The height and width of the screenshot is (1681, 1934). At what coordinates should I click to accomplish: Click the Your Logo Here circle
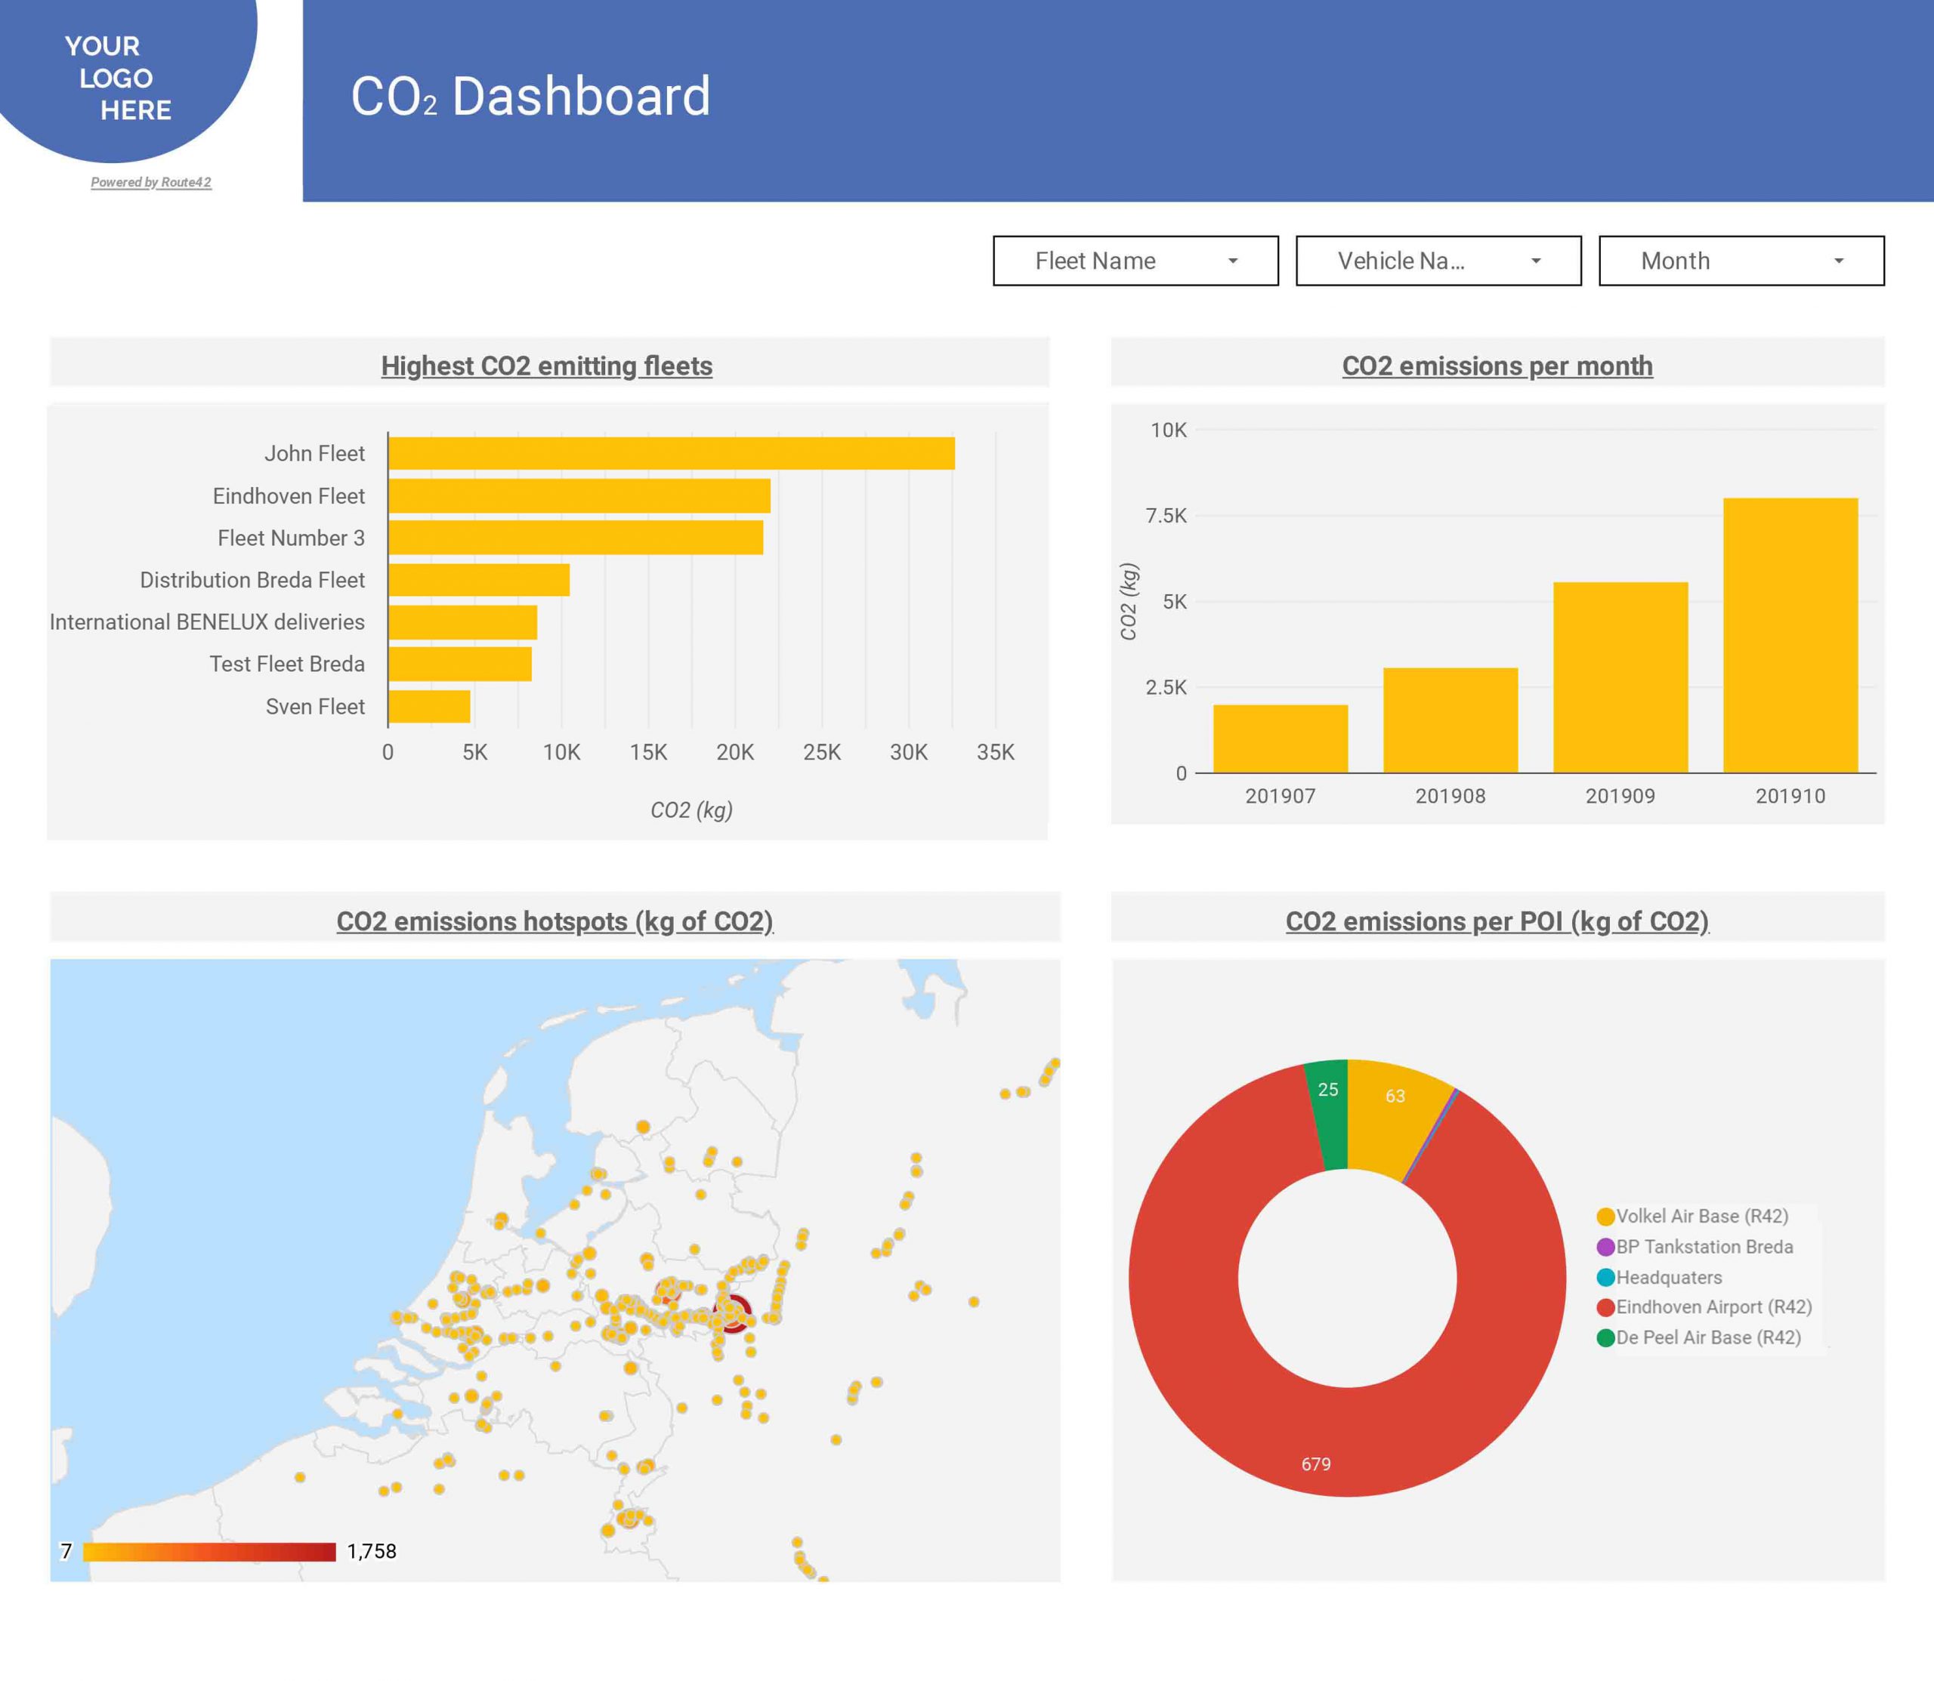tap(117, 77)
